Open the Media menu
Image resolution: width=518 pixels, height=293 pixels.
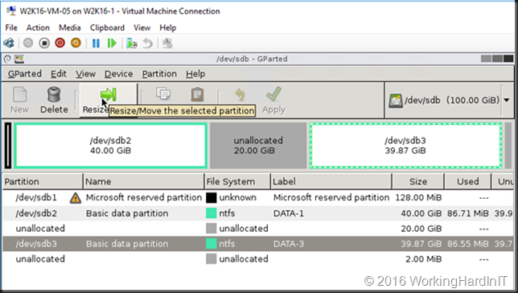pyautogui.click(x=70, y=28)
